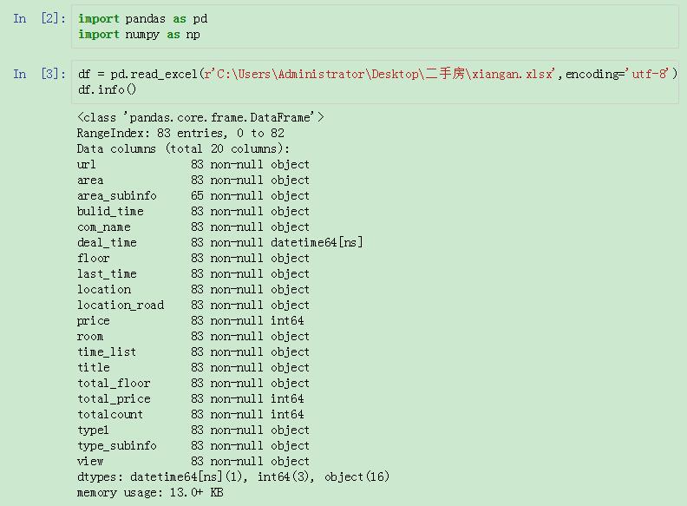The width and height of the screenshot is (687, 506).
Task: Click the dtypes summary output line
Action: [232, 476]
